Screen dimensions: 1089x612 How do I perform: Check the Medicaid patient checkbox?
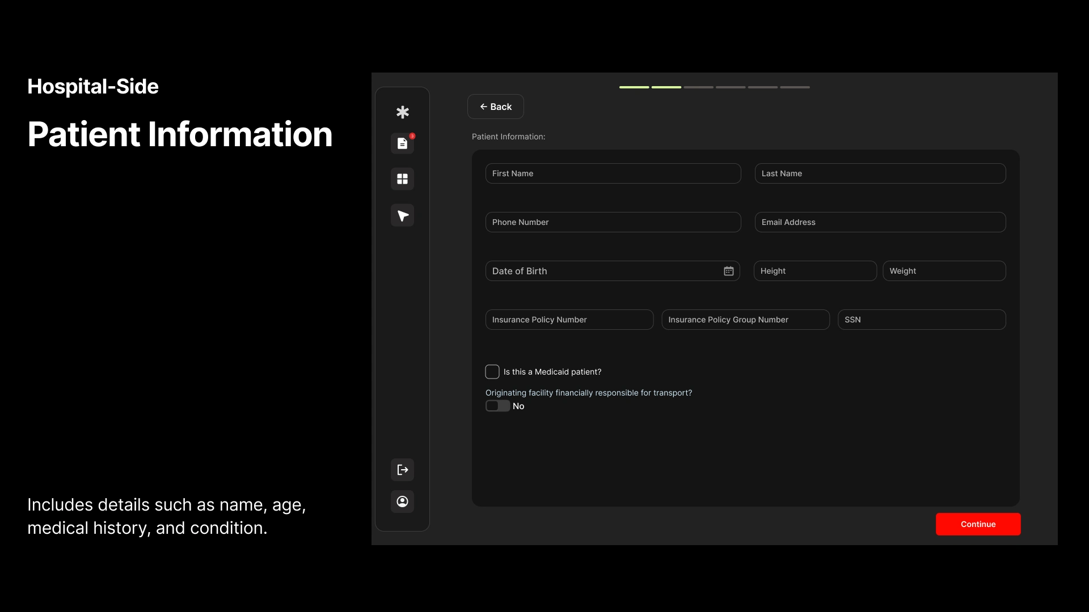pos(492,372)
